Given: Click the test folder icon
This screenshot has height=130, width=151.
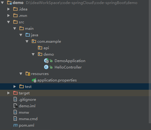Looking at the screenshot, I should click(x=22, y=86).
